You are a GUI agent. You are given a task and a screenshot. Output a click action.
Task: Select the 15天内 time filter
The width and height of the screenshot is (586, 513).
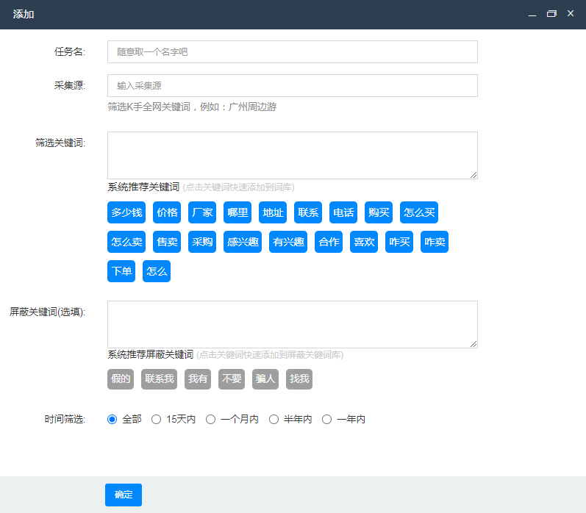tap(156, 419)
